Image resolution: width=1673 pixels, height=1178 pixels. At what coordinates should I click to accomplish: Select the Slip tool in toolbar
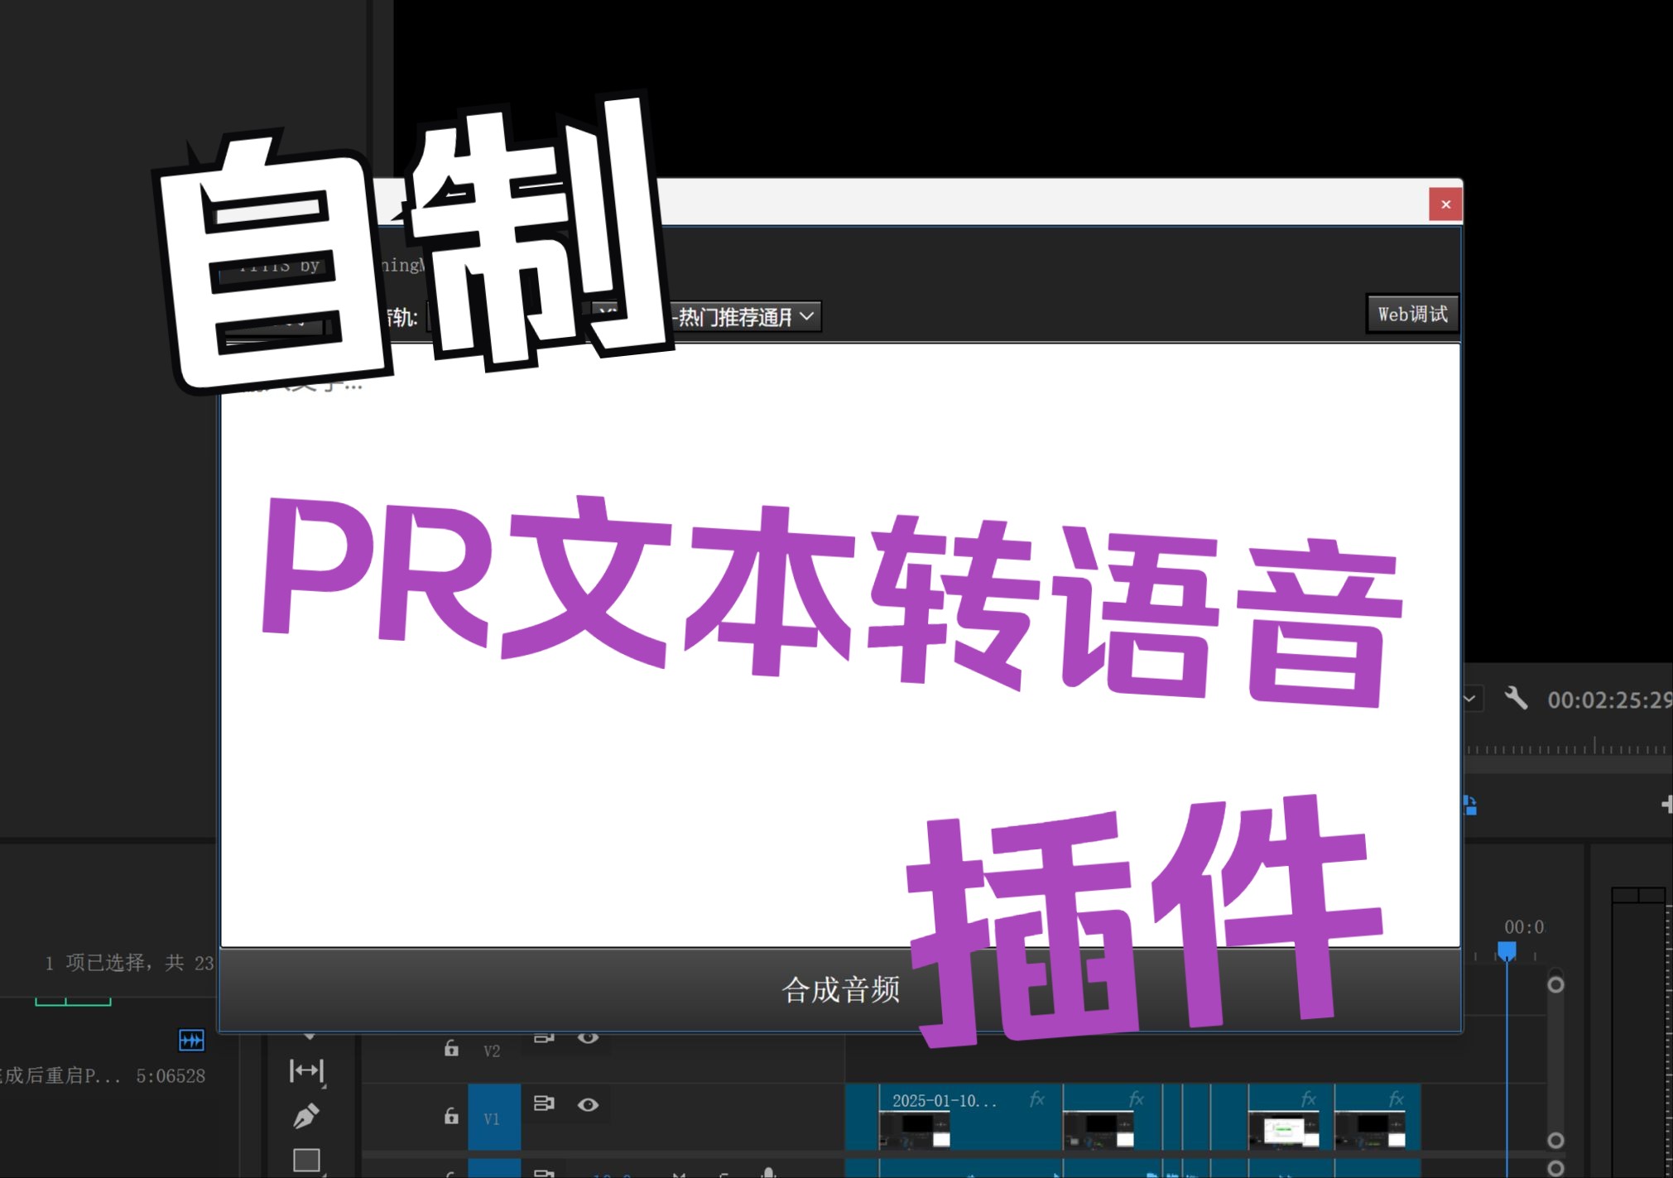point(306,1071)
